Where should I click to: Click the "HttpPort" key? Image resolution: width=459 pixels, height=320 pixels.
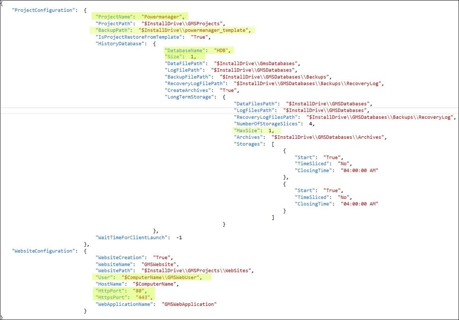pos(109,290)
